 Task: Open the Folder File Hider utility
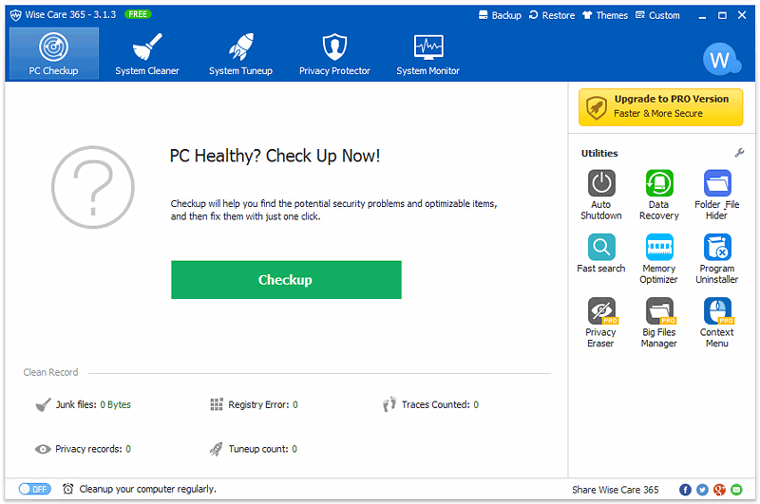point(717,195)
